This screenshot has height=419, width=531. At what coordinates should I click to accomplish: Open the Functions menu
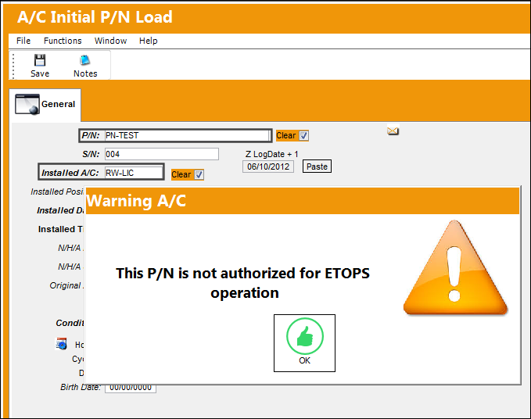[63, 41]
